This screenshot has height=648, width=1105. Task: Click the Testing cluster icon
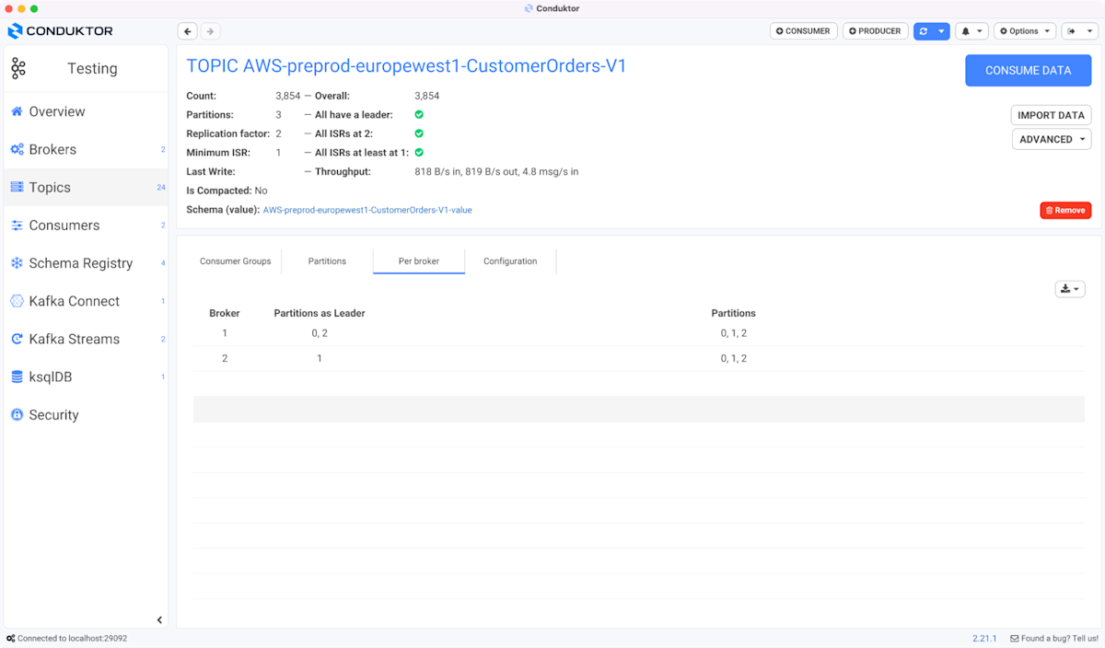pyautogui.click(x=18, y=68)
